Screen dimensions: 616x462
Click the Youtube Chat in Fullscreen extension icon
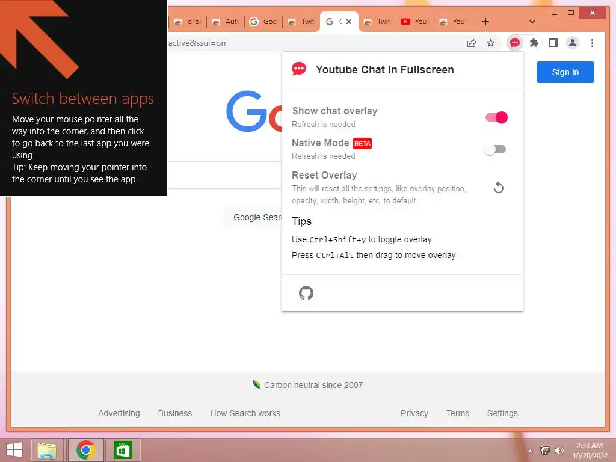[515, 43]
